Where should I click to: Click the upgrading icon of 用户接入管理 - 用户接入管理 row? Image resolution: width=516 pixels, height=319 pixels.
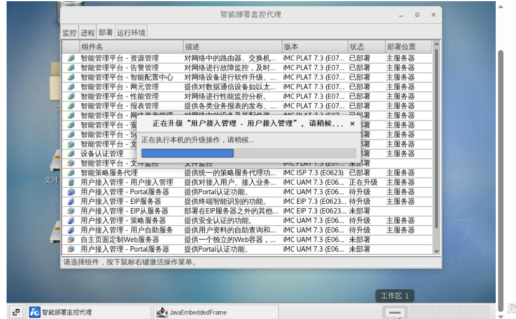point(70,182)
